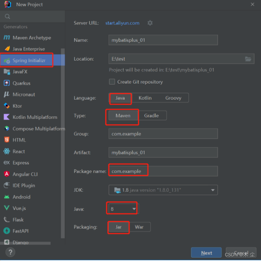Click the Group input field
Image resolution: width=261 pixels, height=261 pixels.
163,134
